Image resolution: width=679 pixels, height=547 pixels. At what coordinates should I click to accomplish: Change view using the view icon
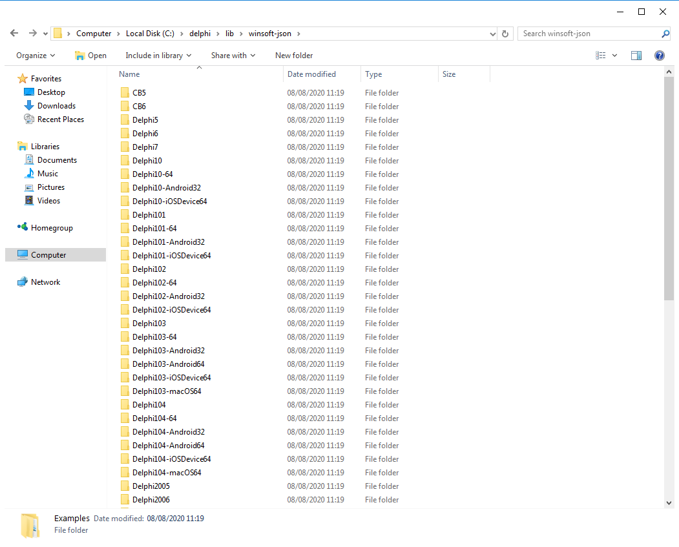tap(600, 56)
